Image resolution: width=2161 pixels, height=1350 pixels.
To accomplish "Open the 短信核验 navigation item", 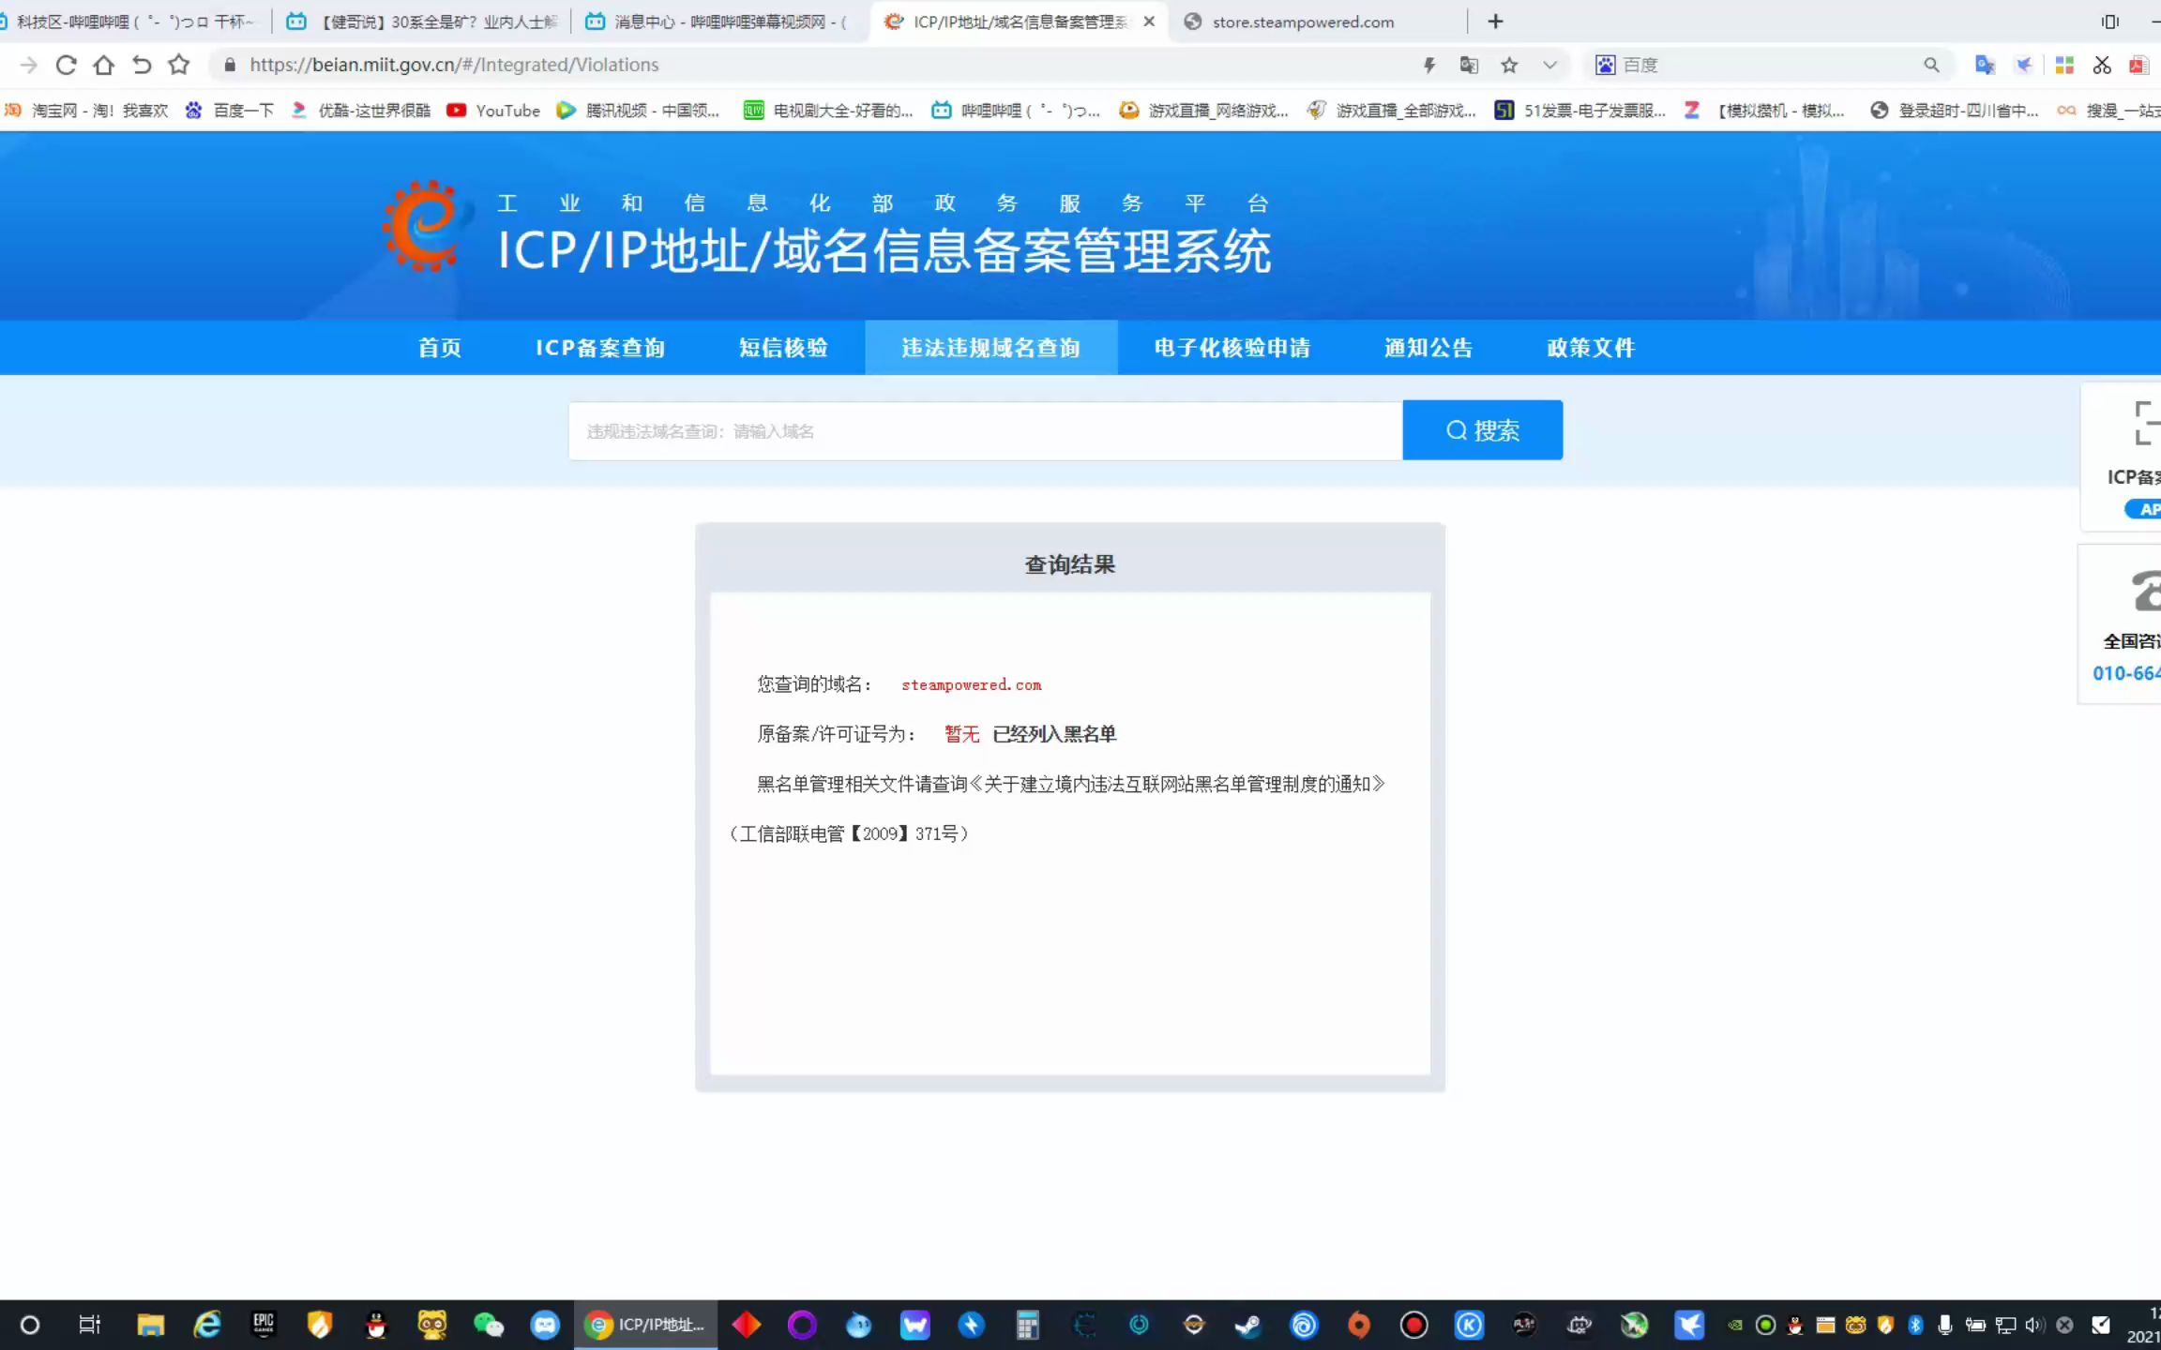I will point(783,348).
